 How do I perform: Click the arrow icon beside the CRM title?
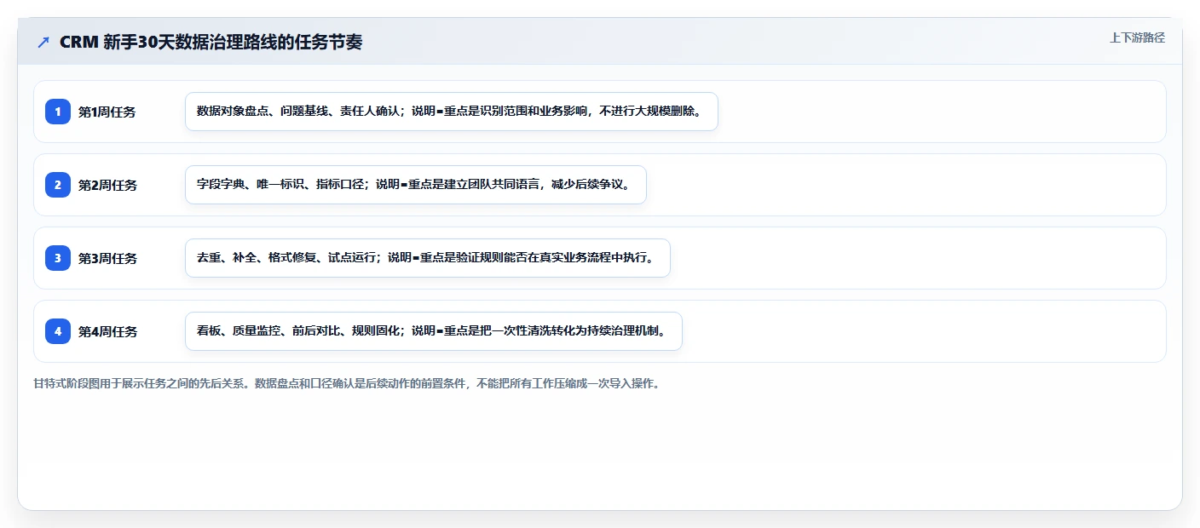coord(43,42)
